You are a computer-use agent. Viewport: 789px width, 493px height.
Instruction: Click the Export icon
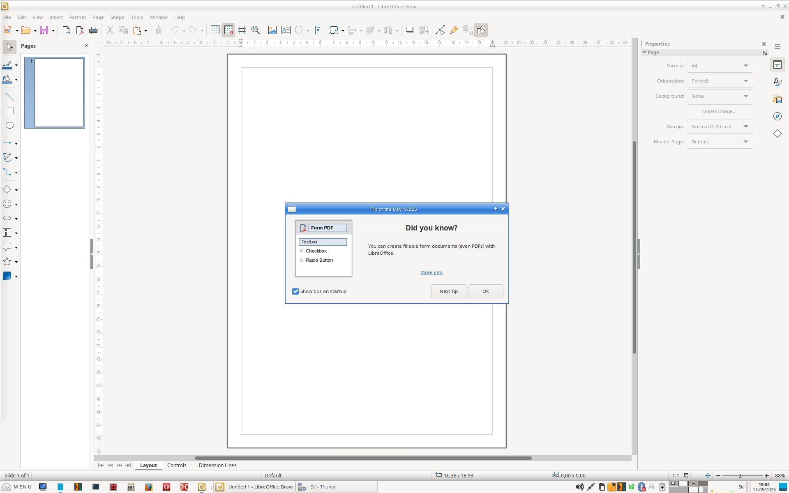click(x=66, y=30)
